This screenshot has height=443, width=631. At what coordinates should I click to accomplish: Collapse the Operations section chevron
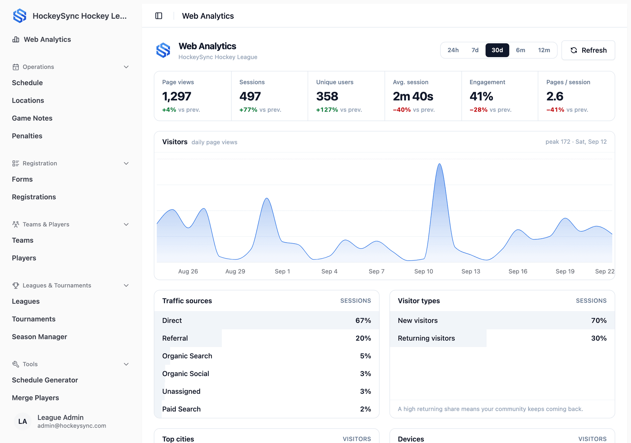coord(126,67)
